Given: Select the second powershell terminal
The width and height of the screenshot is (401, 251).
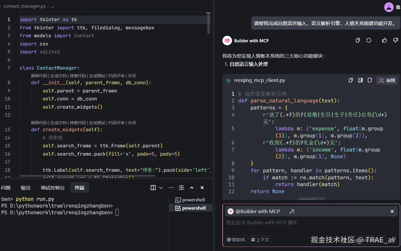Looking at the screenshot, I should click(191, 208).
